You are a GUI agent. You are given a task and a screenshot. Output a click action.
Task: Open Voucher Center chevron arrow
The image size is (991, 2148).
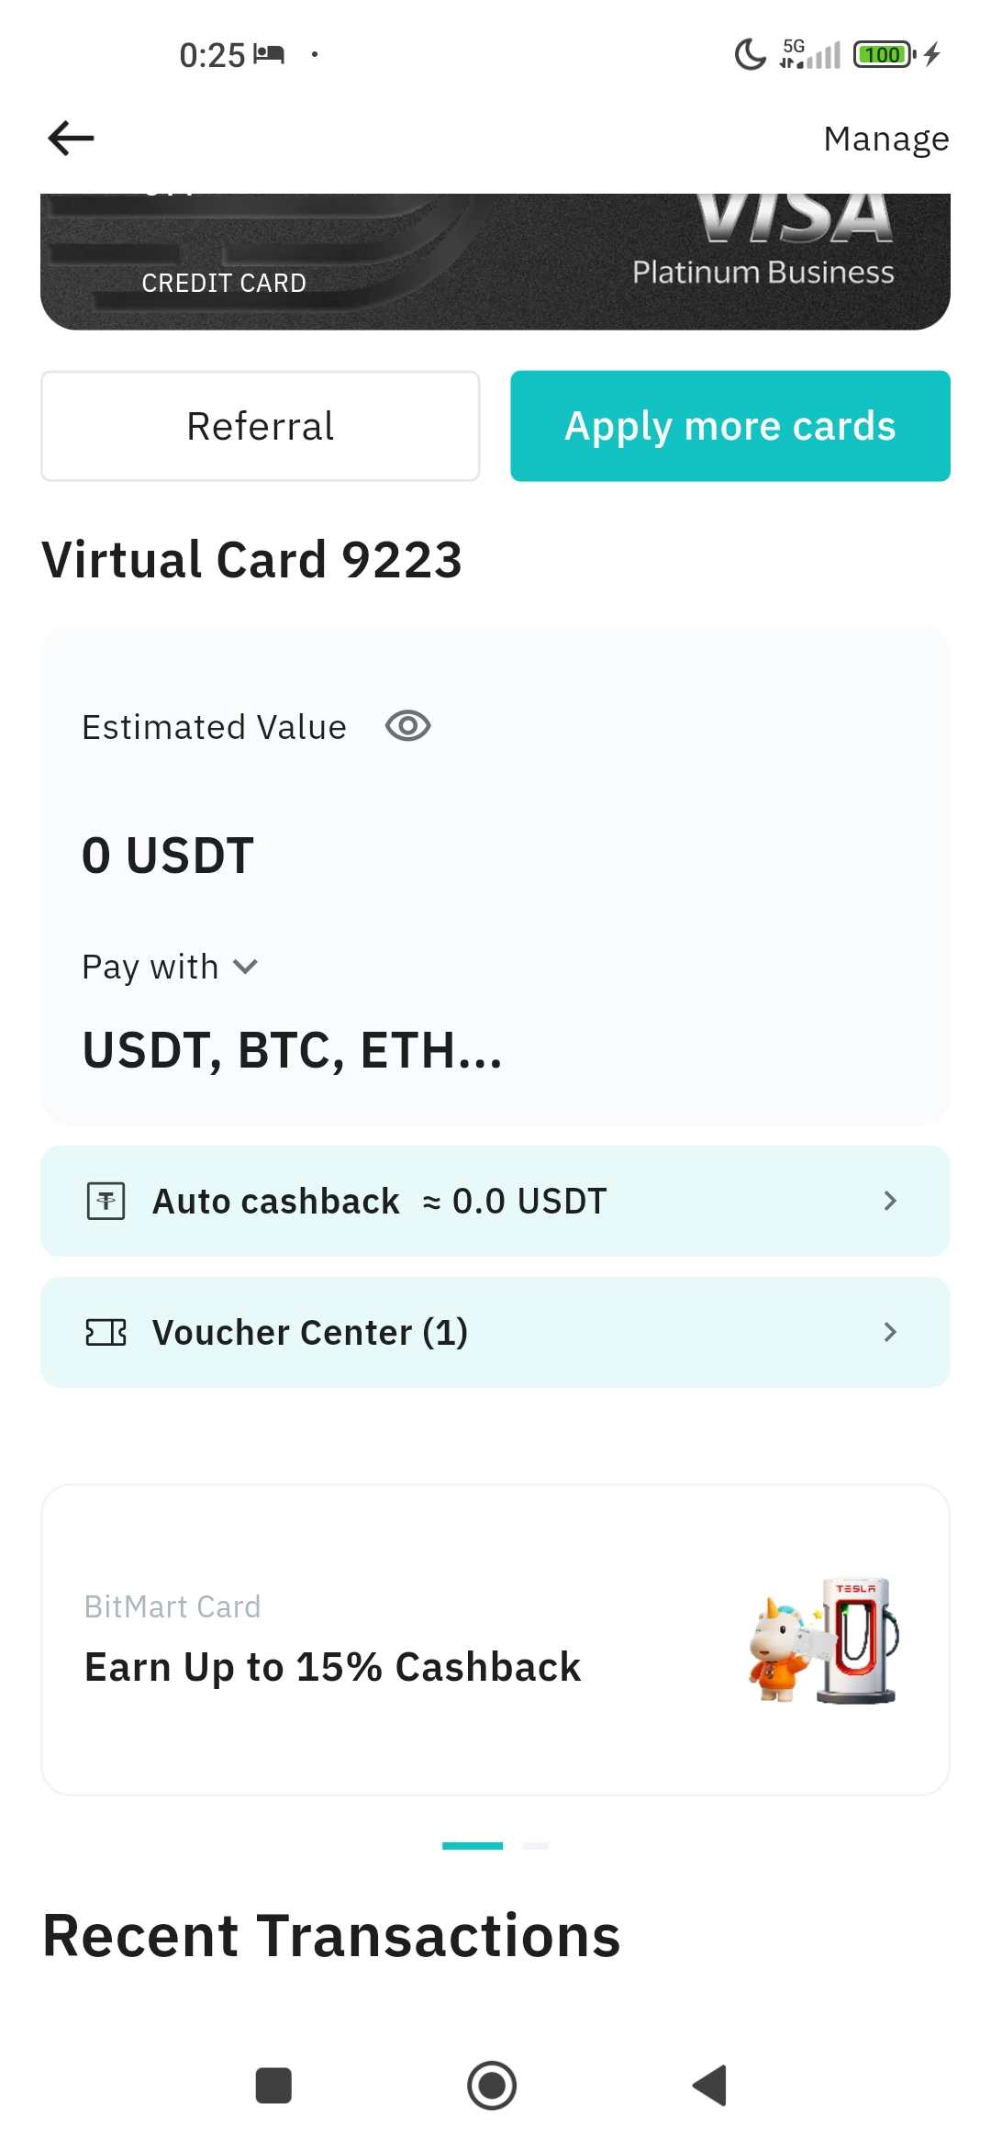tap(889, 1332)
